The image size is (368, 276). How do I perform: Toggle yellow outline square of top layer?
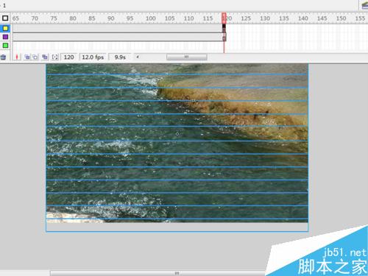(5, 29)
